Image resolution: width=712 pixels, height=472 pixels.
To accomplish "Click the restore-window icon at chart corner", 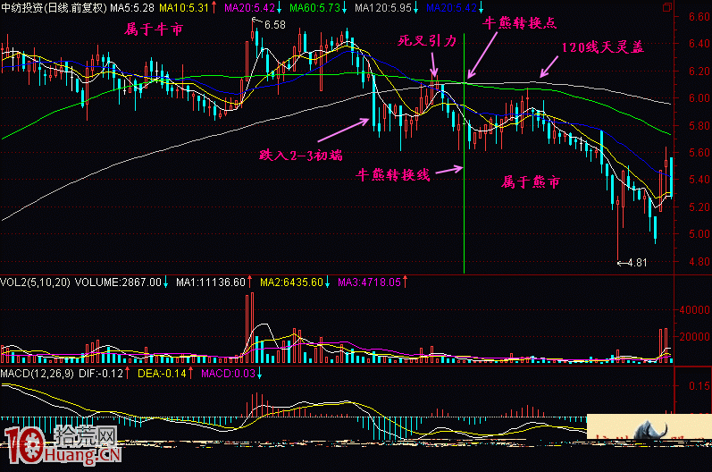I will 666,7.
